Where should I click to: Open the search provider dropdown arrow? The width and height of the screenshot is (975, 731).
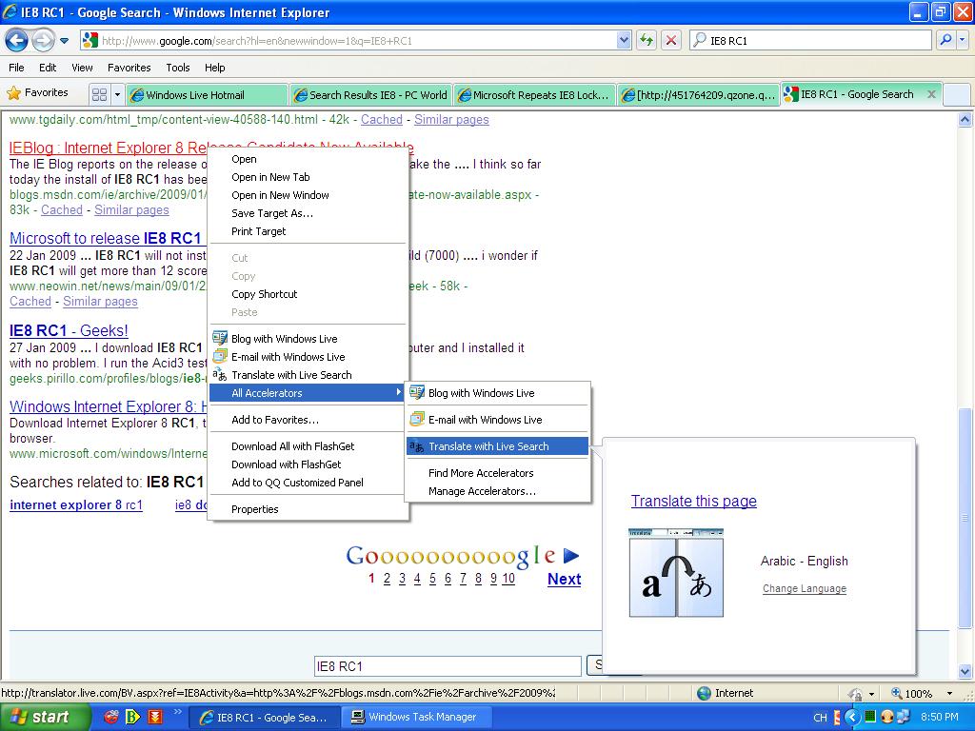pyautogui.click(x=963, y=40)
